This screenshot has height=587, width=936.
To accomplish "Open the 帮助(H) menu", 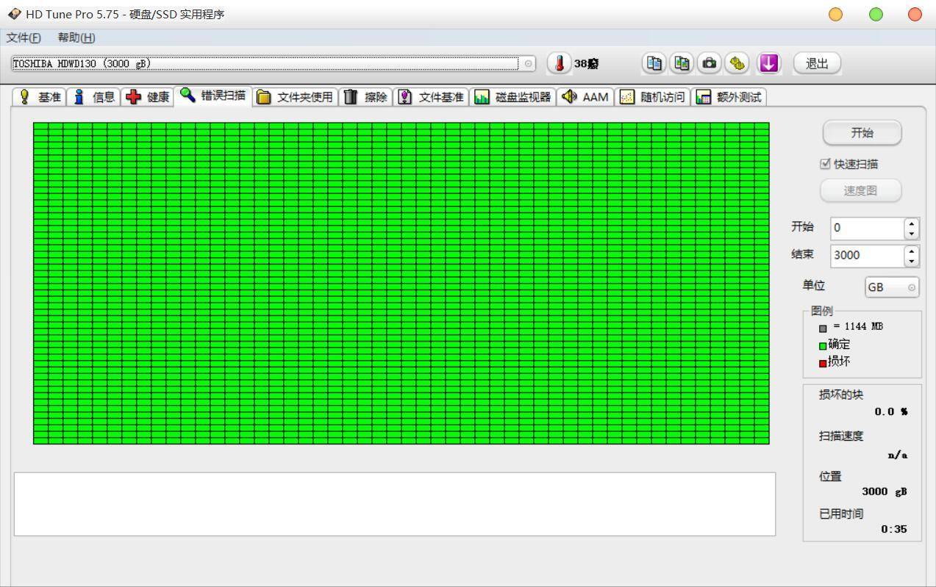I will click(x=76, y=37).
